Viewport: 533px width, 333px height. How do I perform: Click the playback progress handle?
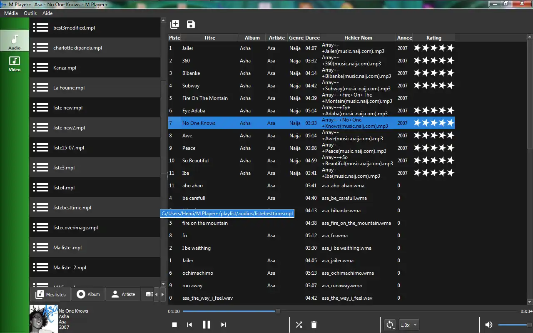pyautogui.click(x=278, y=311)
